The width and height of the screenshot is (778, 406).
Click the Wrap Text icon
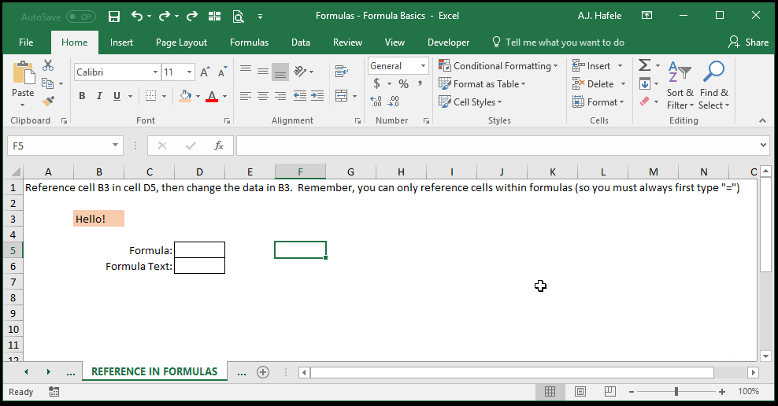[x=342, y=72]
